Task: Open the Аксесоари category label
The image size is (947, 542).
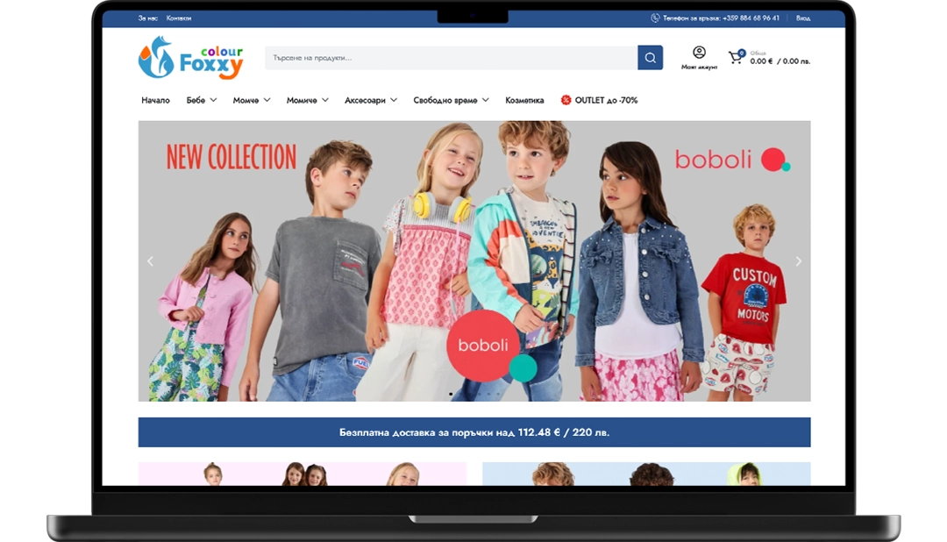Action: 365,100
